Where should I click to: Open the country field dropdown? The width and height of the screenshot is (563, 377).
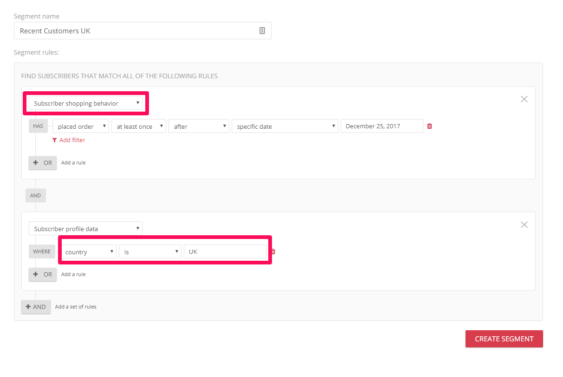pos(88,252)
